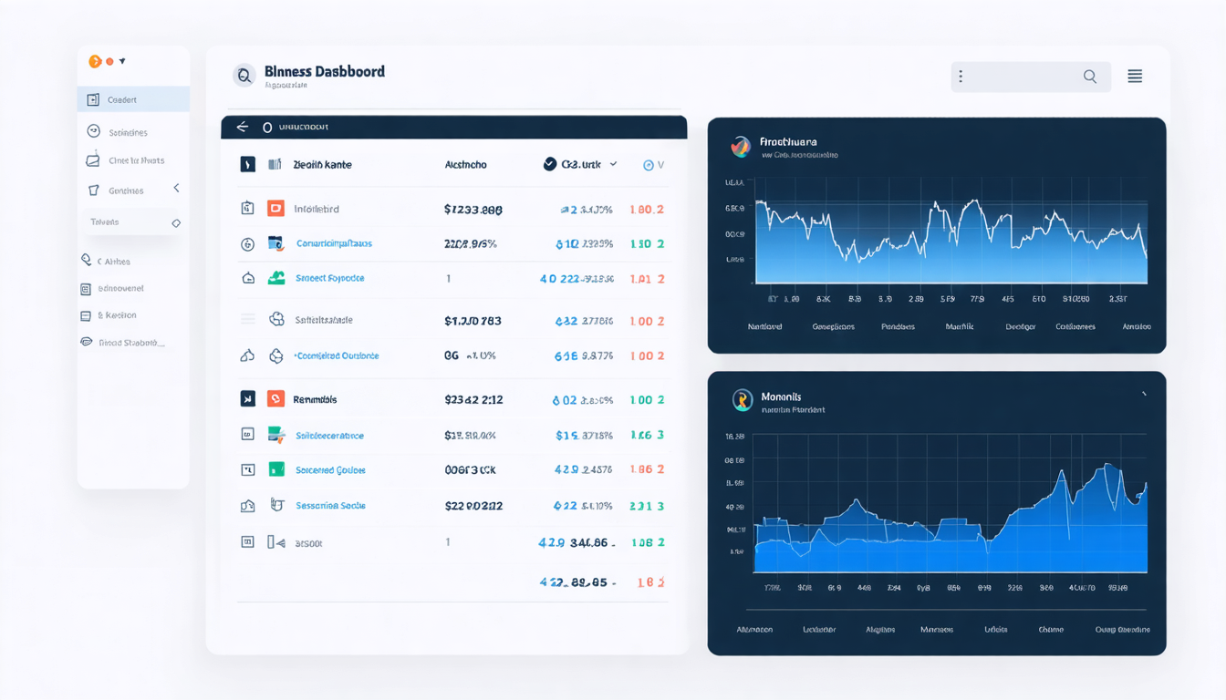
Task: Toggle the dark checkbox in the 'Zieoilh kante' header
Action: point(247,164)
